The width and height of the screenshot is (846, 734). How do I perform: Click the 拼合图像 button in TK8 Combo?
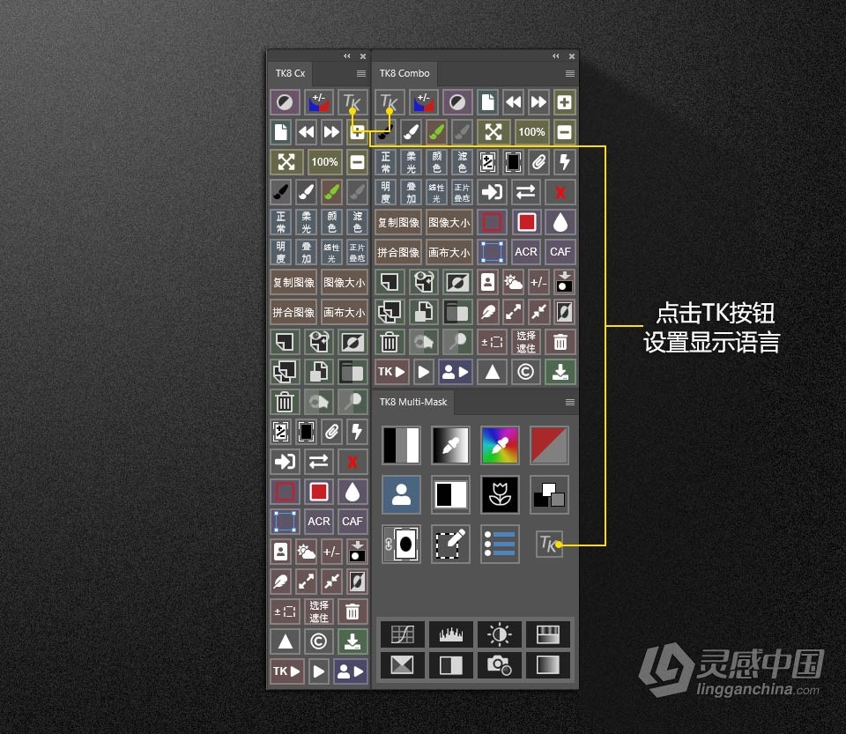(x=398, y=252)
